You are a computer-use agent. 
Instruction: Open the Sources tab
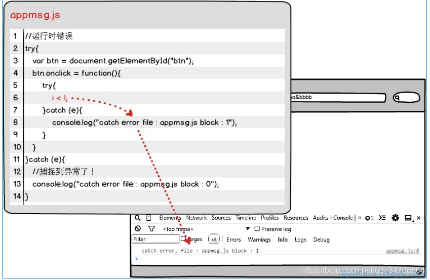(x=221, y=218)
